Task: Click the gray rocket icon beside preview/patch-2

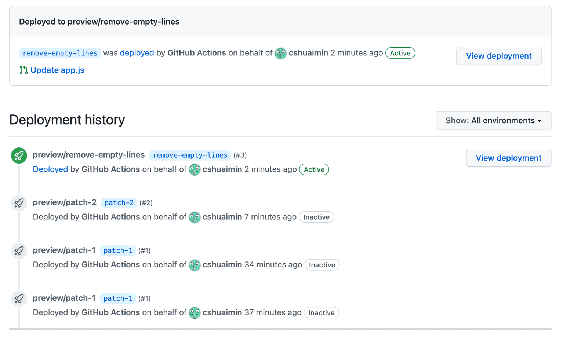Action: coord(19,203)
